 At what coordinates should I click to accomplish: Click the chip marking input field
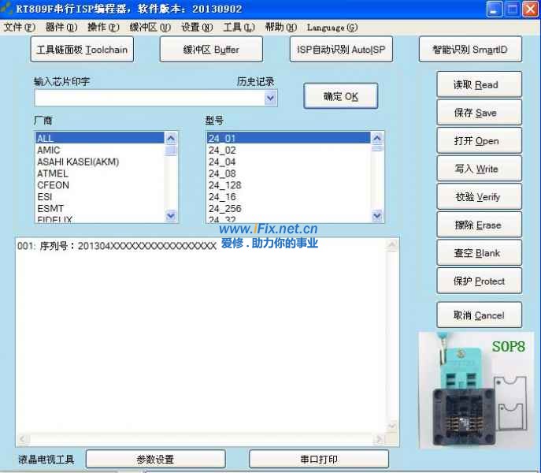pos(148,98)
